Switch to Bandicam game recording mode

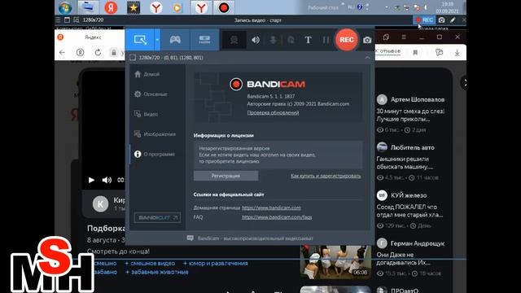tap(175, 40)
